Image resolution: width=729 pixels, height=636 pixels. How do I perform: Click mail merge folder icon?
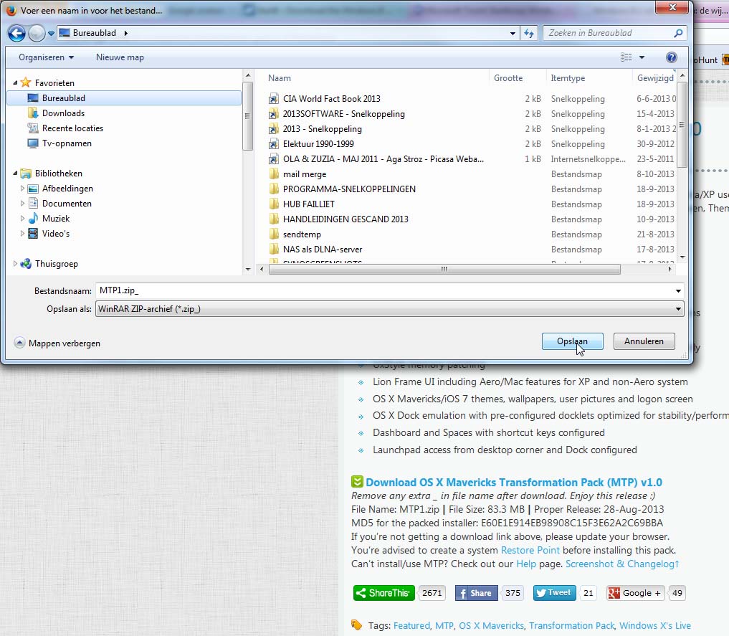(274, 174)
